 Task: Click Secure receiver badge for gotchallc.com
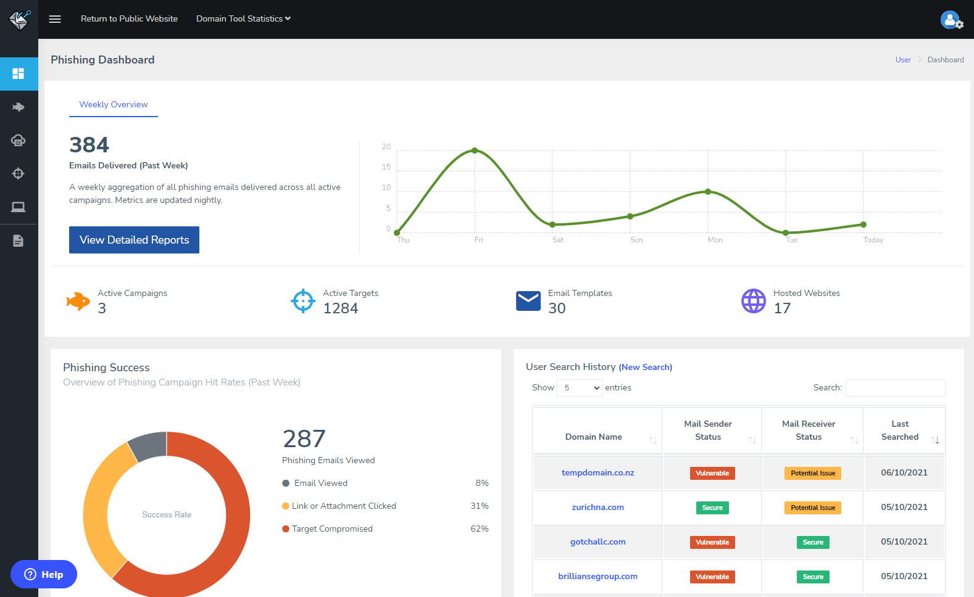[813, 542]
